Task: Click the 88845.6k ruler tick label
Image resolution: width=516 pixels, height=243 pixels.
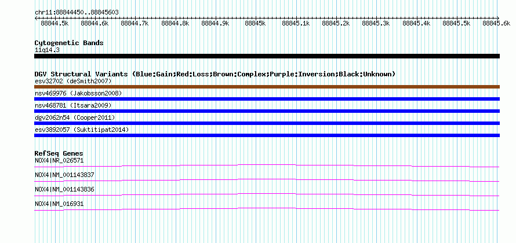Action: (x=497, y=23)
